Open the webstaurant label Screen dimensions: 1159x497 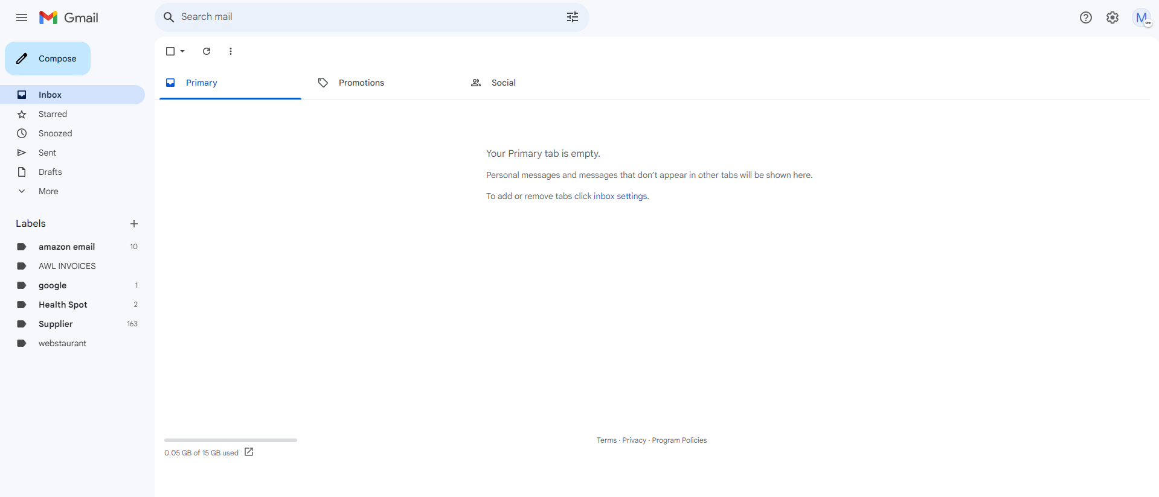72,343
